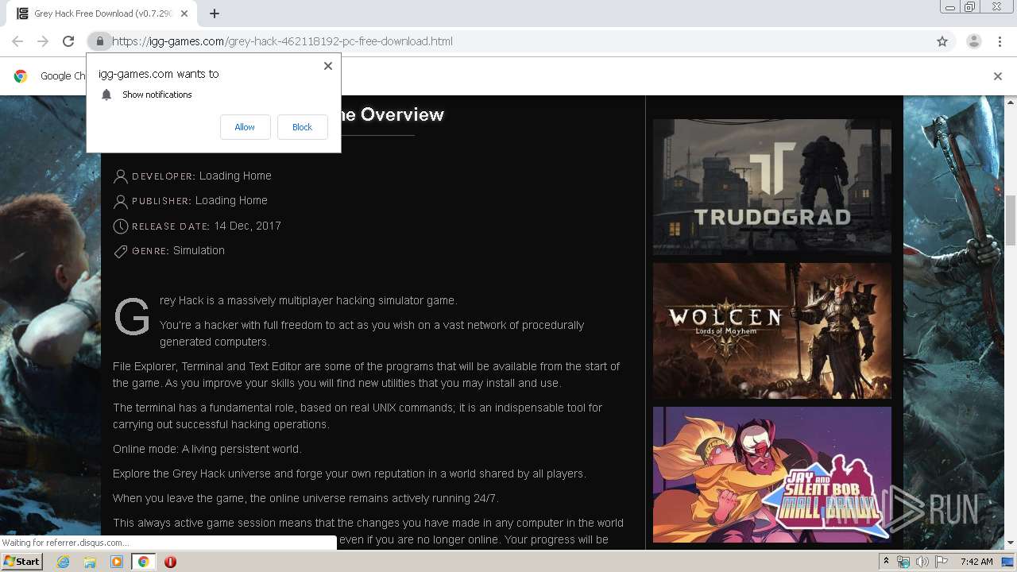Bookmark this page with star icon
The height and width of the screenshot is (572, 1017).
(x=942, y=41)
